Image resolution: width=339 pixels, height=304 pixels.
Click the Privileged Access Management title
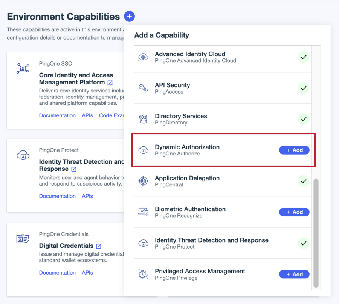[200, 271]
